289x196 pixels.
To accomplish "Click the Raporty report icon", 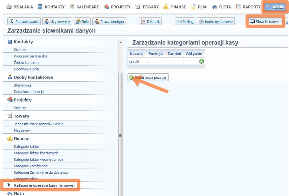I will click(238, 7).
